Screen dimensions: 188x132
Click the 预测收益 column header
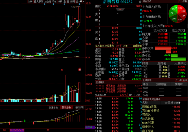pyautogui.click(x=161, y=84)
